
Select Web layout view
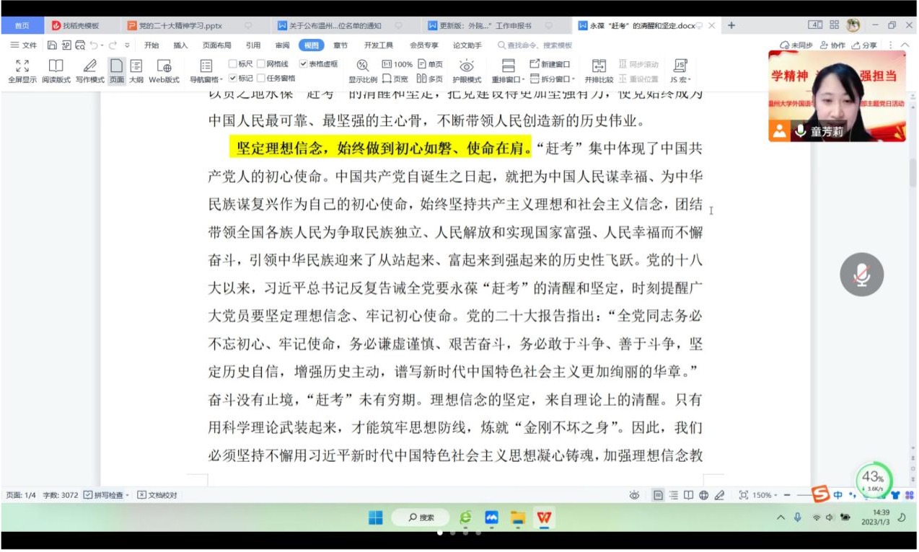pos(164,71)
